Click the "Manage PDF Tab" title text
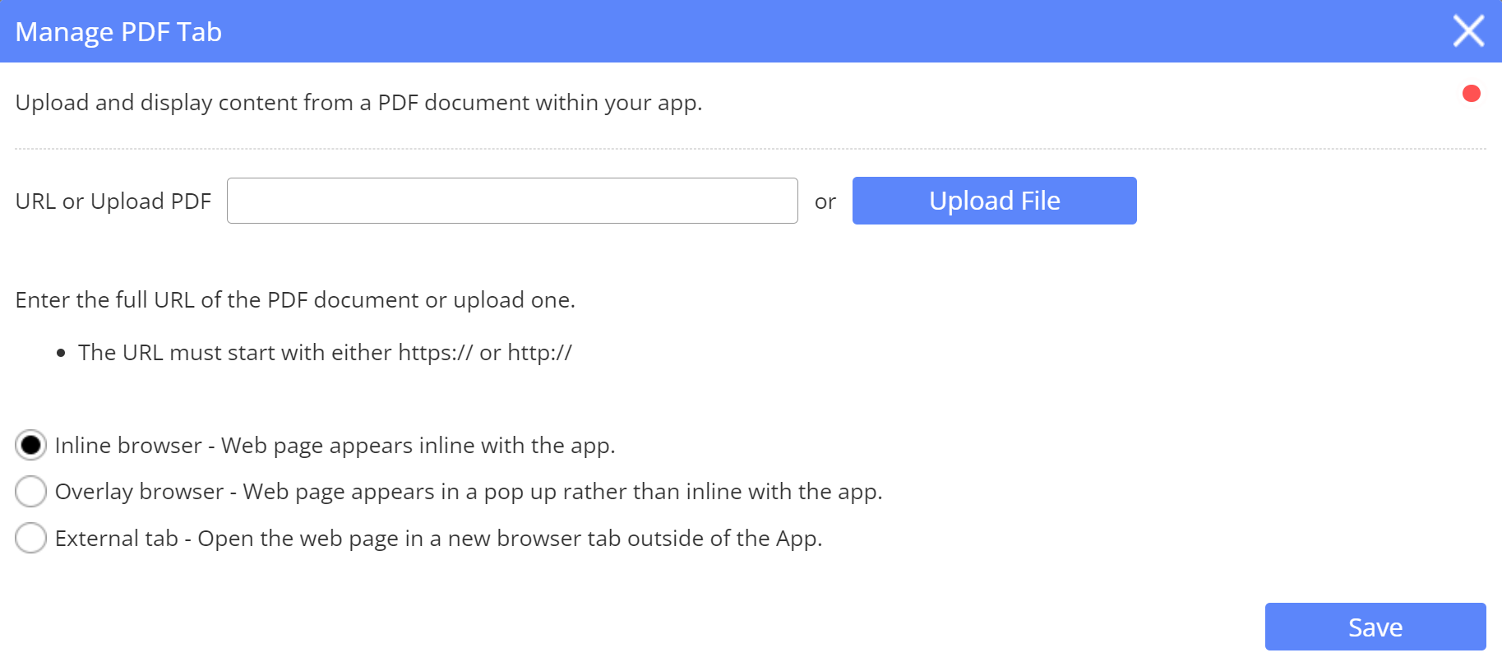This screenshot has height=662, width=1502. click(x=118, y=32)
